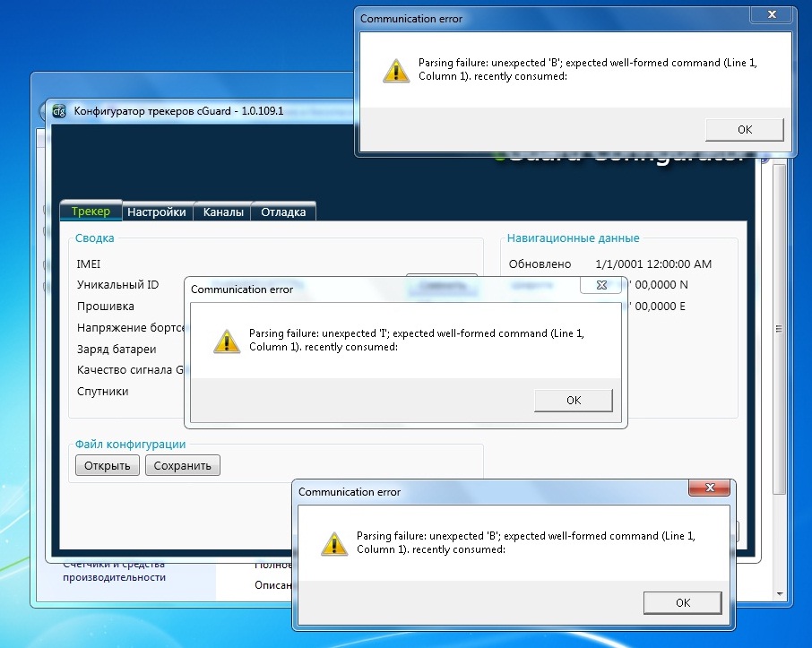Click OK in the unexpected 'I' error dialog

(x=573, y=401)
